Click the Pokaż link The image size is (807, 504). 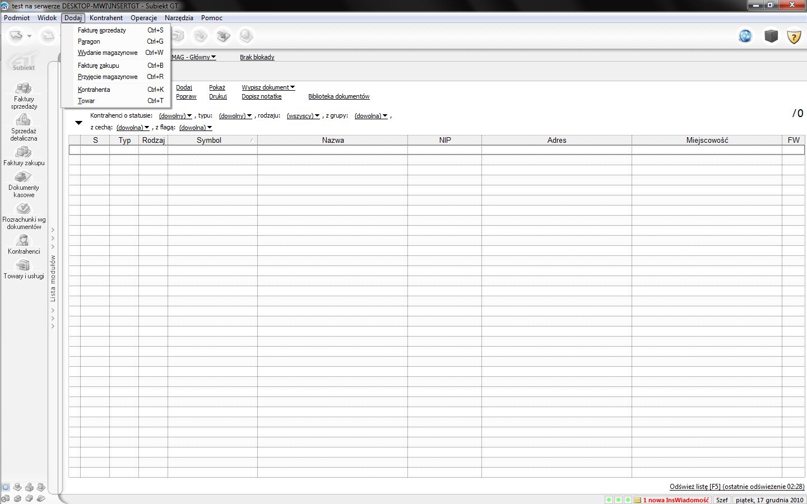coord(217,87)
